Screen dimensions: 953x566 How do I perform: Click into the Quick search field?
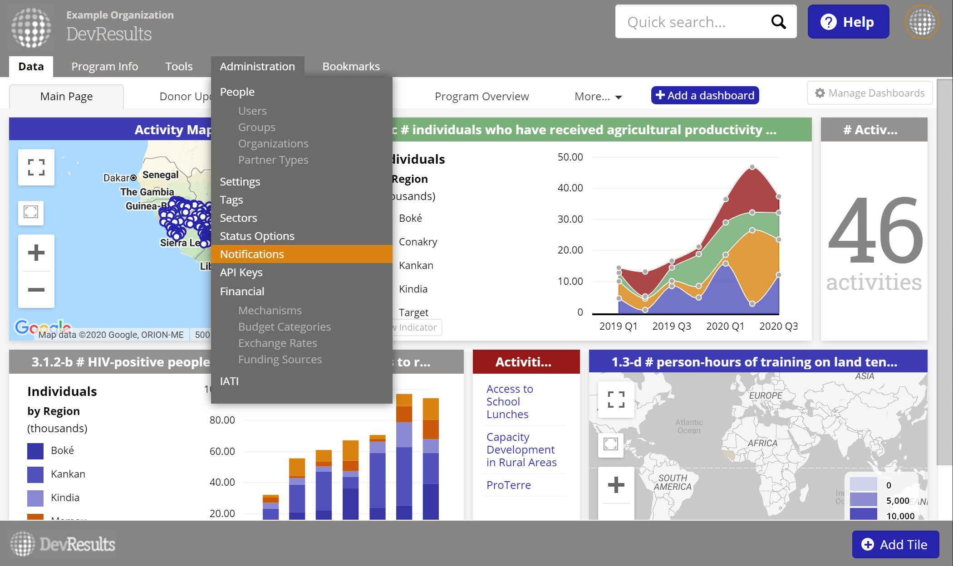tap(690, 22)
